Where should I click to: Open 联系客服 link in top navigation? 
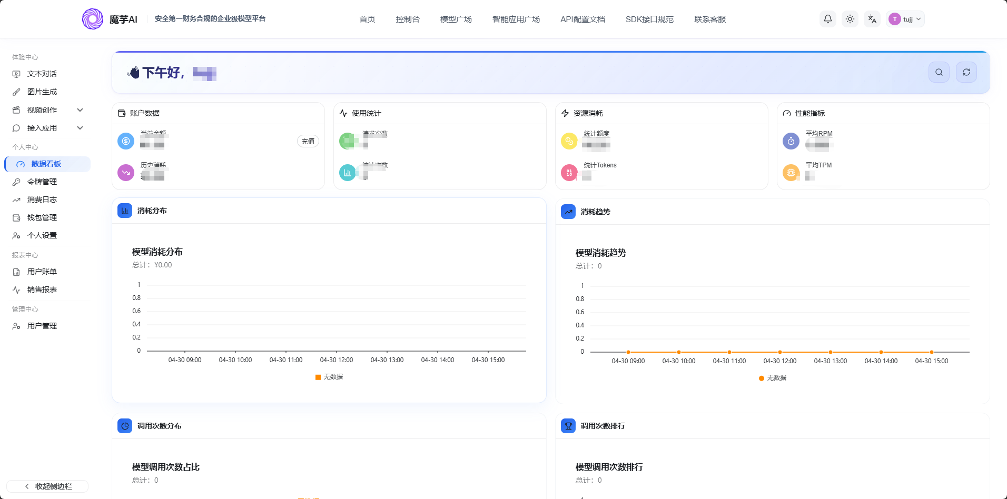(x=710, y=19)
